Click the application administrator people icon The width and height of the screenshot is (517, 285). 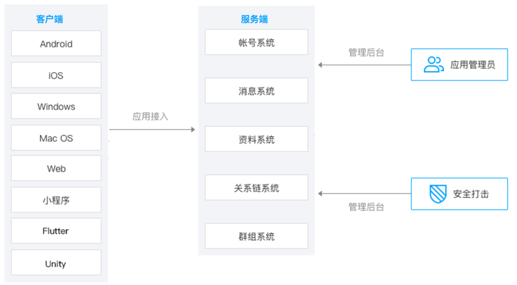pos(434,65)
